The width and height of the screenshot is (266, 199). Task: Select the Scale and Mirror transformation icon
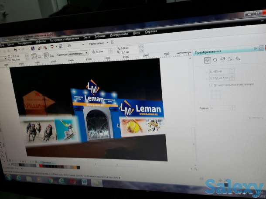(223, 58)
